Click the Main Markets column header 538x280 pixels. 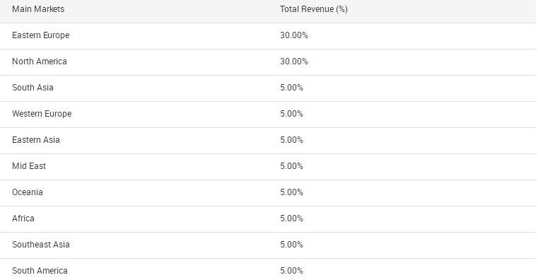[38, 9]
